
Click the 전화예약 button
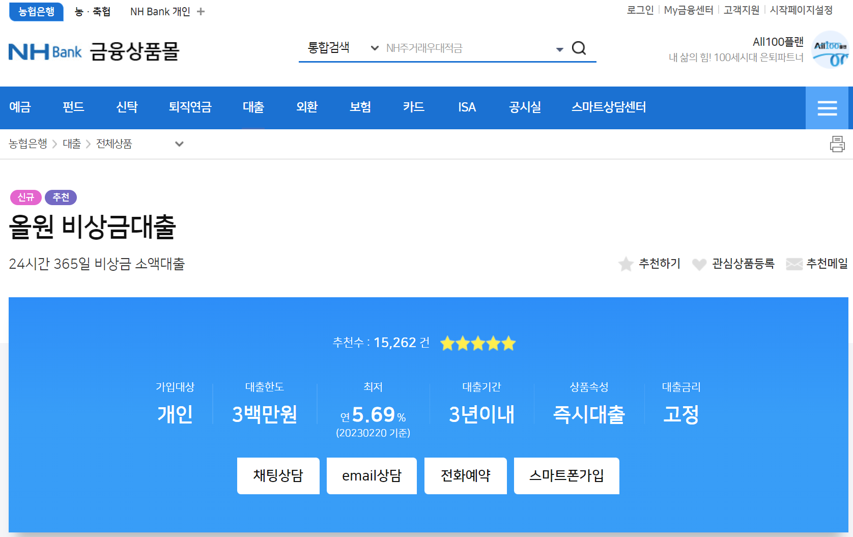coord(466,476)
